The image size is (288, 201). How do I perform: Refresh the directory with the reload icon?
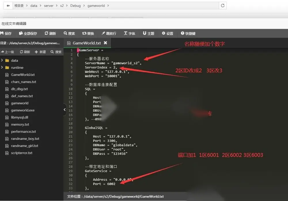[223, 5]
